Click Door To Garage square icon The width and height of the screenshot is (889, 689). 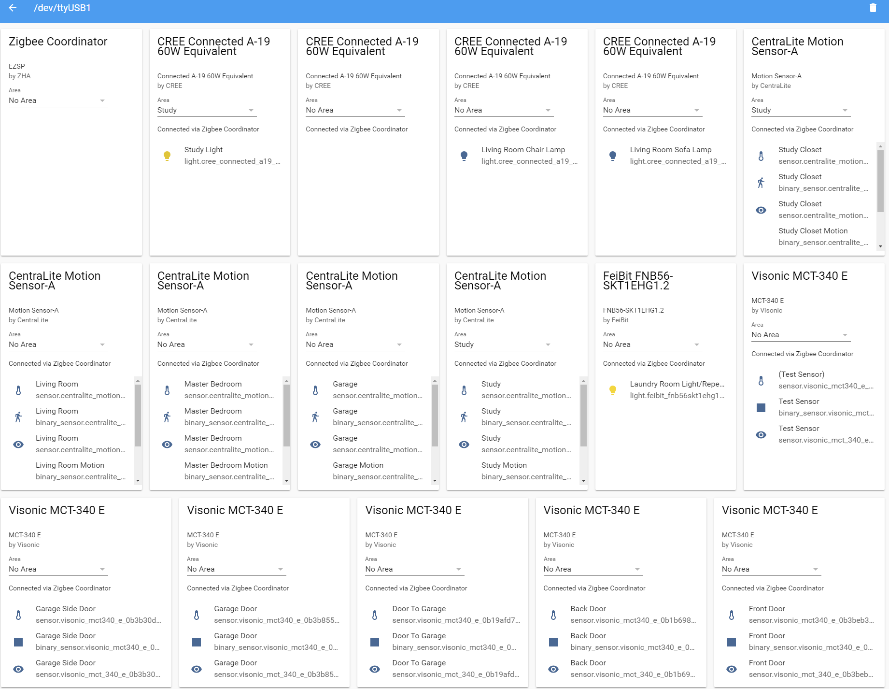375,642
